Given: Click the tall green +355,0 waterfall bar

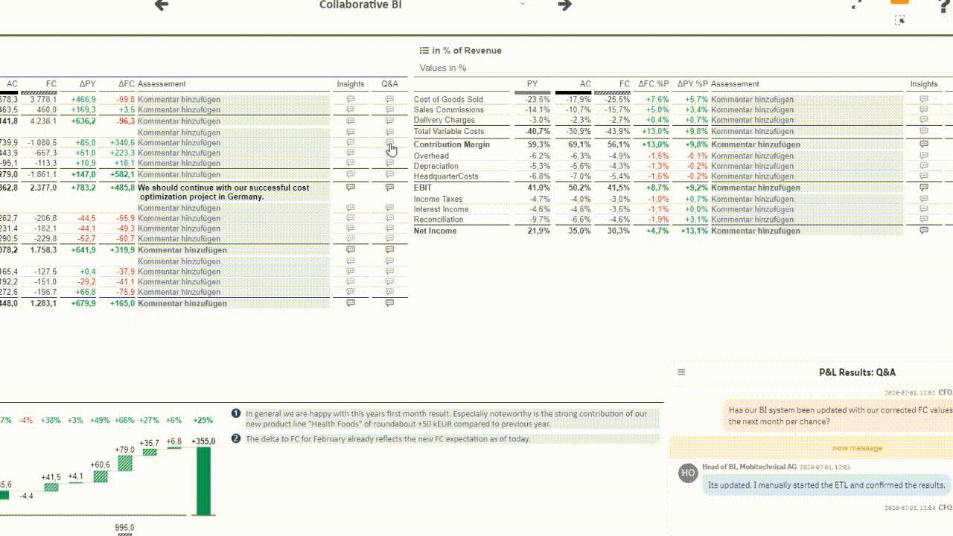Looking at the screenshot, I should click(x=203, y=481).
